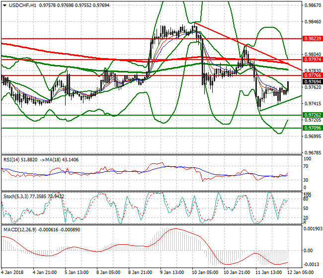
Task: Click the 8 Jan 21:00 time axis label
Action: (x=140, y=273)
